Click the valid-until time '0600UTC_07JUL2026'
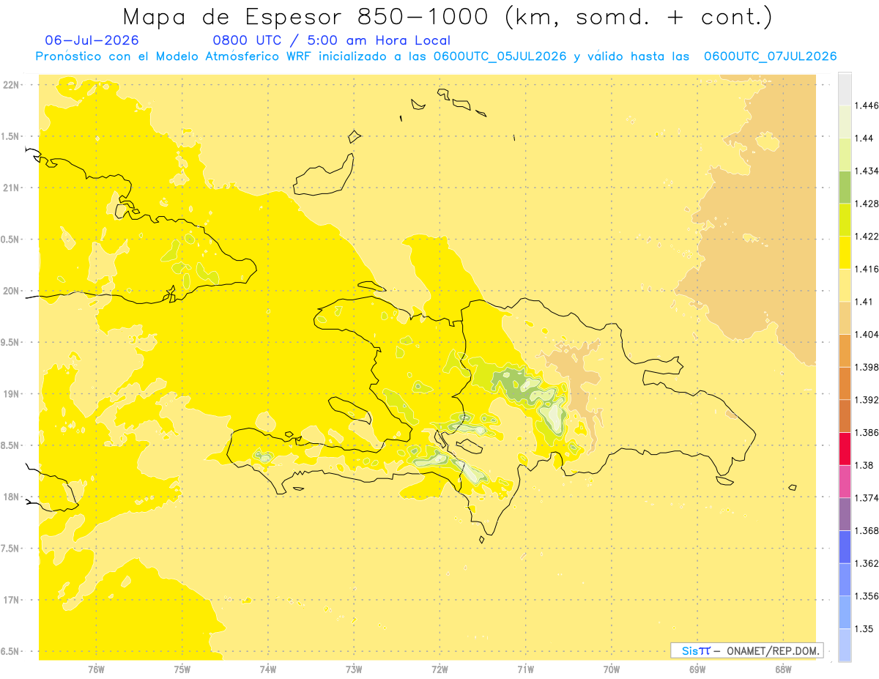 coord(770,56)
